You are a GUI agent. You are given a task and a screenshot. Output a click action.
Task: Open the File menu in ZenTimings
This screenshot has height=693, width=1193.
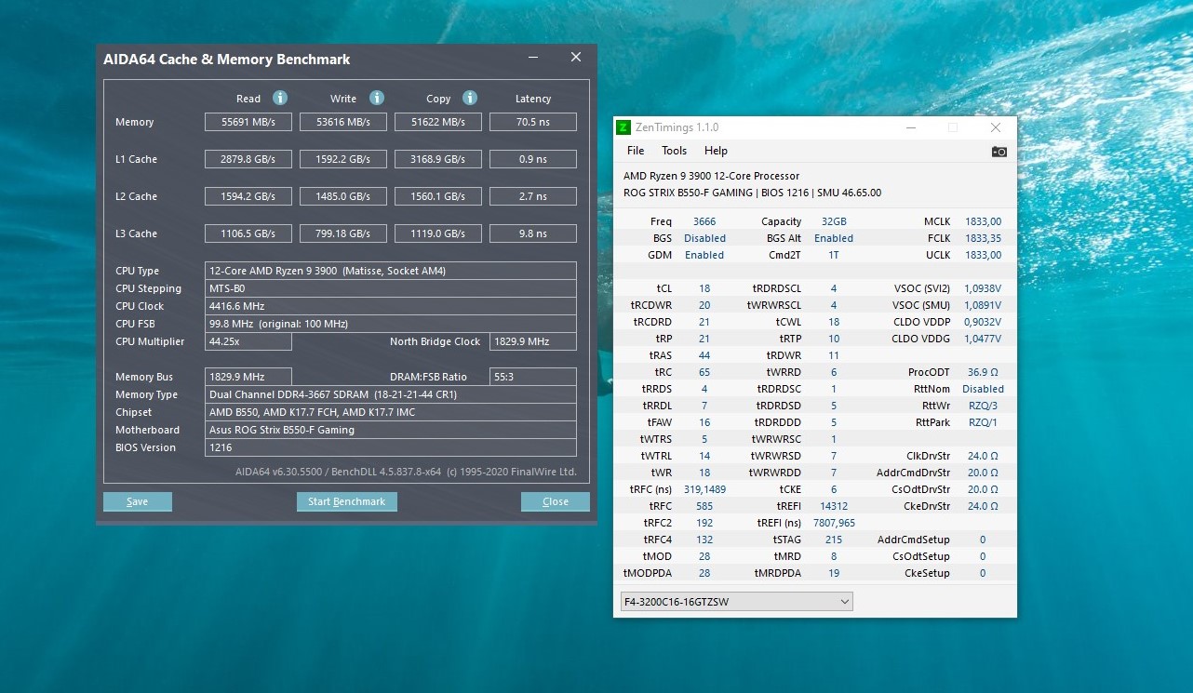[x=636, y=151]
